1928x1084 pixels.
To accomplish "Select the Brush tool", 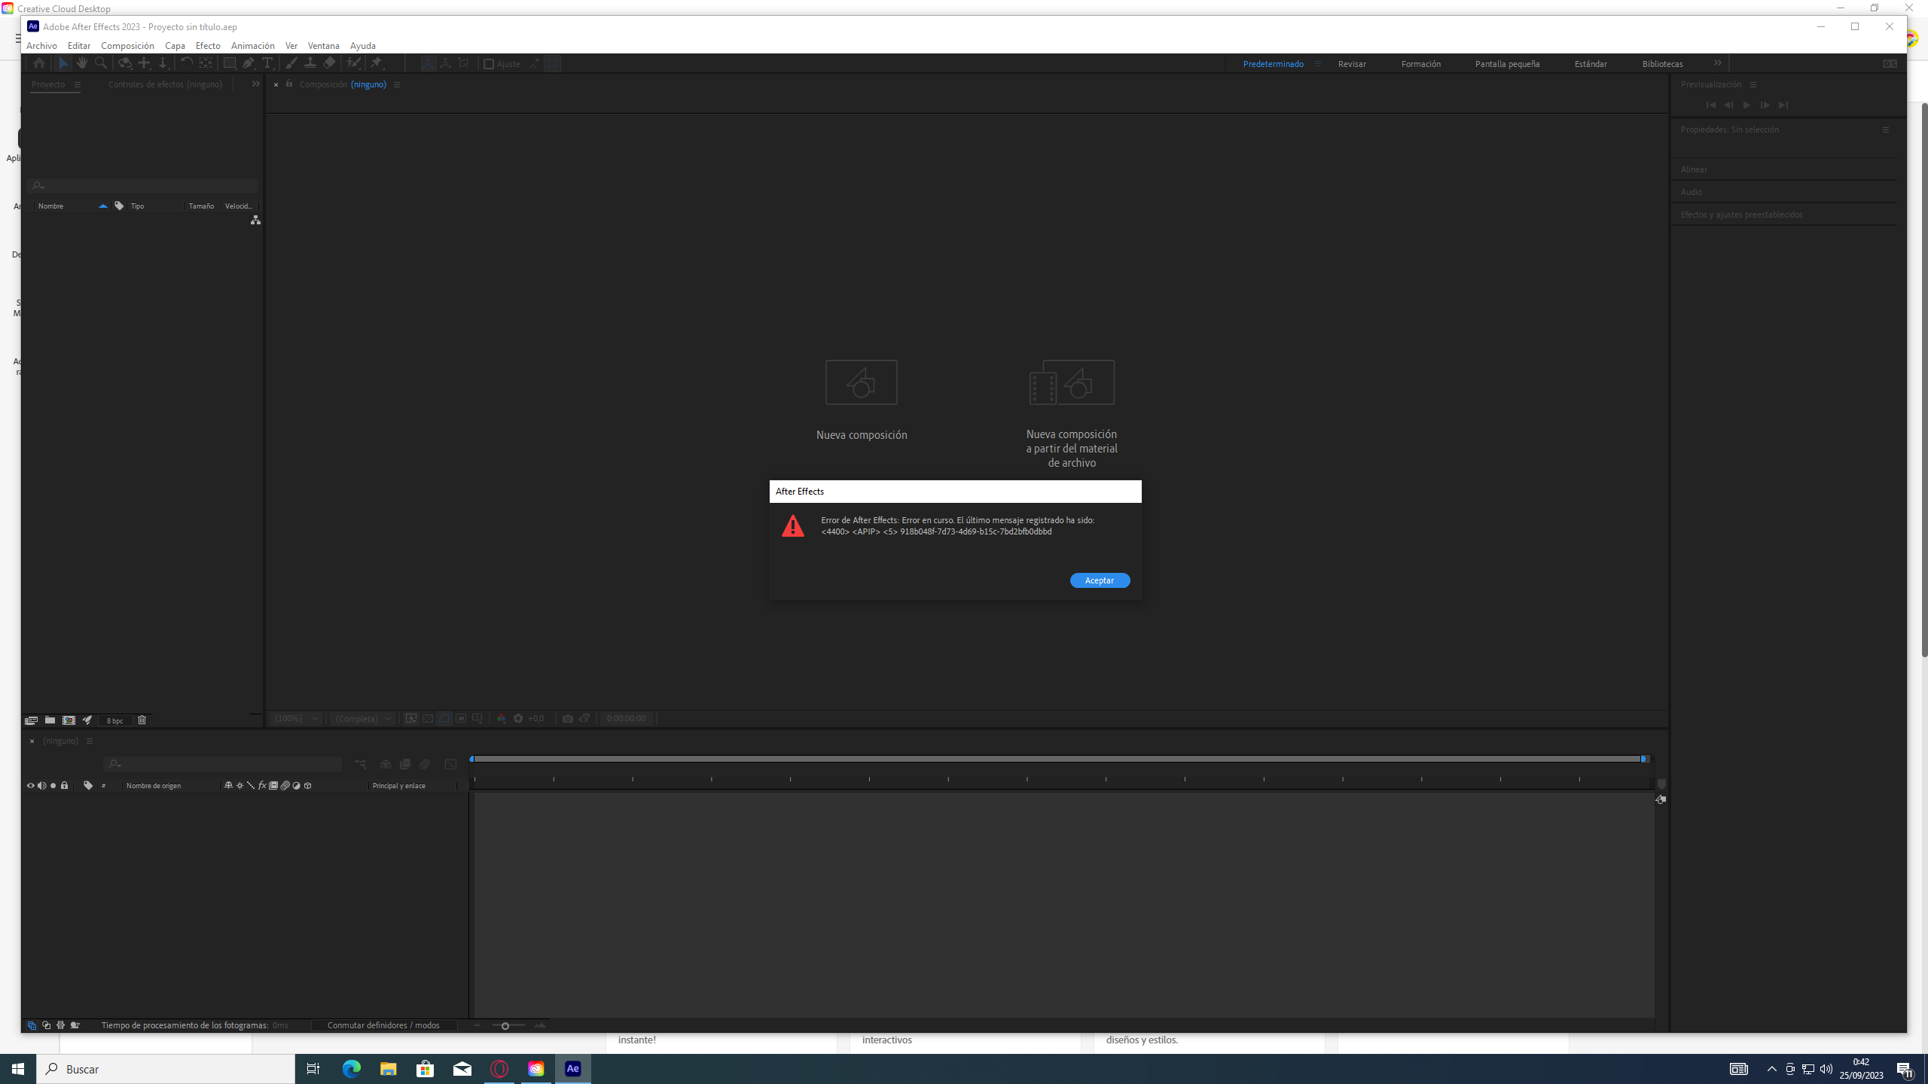I will [x=291, y=63].
